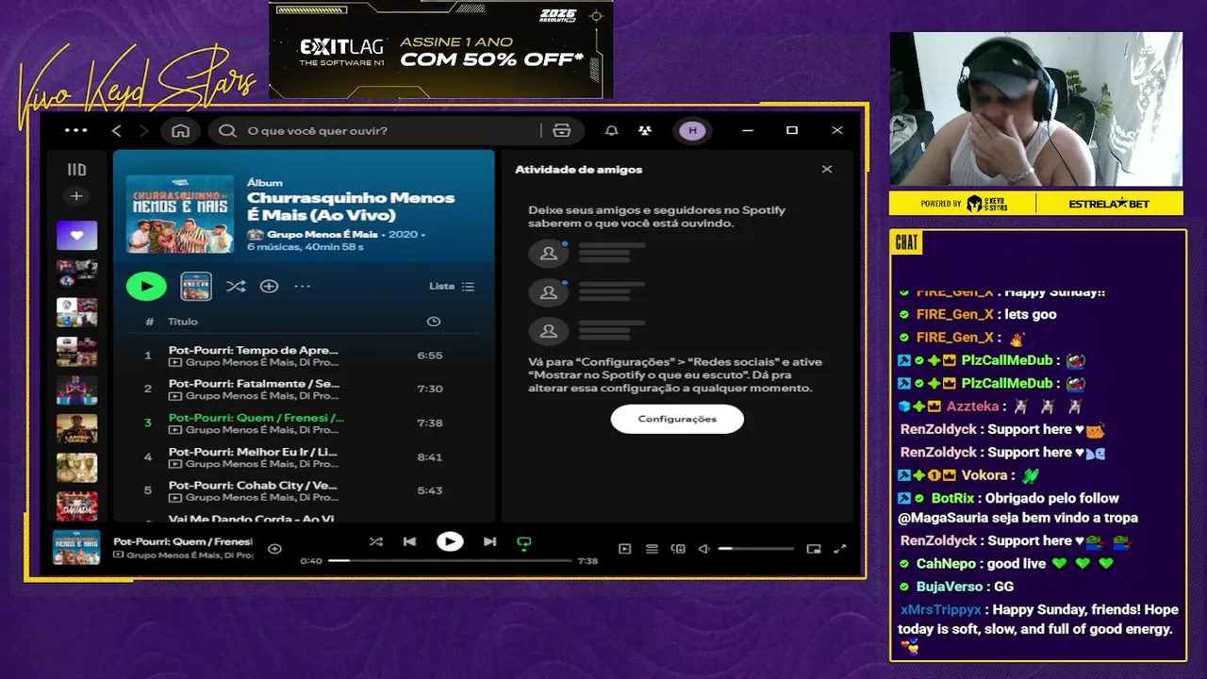This screenshot has width=1207, height=679.
Task: Play the album with green play button
Action: click(x=146, y=286)
